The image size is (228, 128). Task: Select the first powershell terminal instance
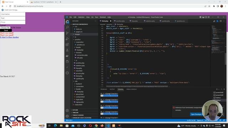click(218, 92)
